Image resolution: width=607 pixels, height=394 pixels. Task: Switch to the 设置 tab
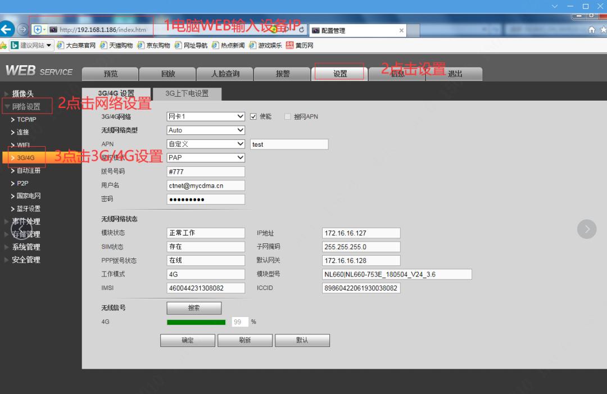[x=339, y=74]
